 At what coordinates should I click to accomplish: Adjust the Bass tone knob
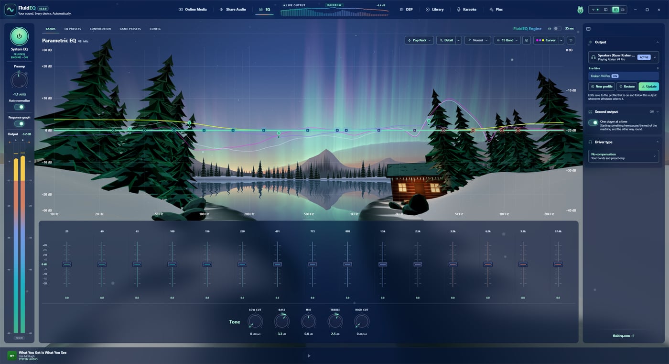point(282,321)
